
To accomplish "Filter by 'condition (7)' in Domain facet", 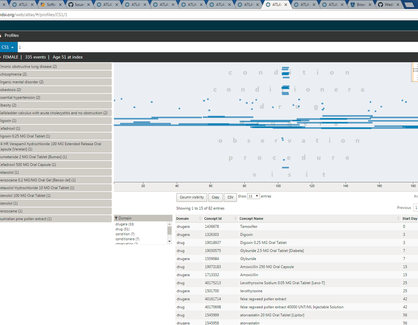I will point(125,234).
